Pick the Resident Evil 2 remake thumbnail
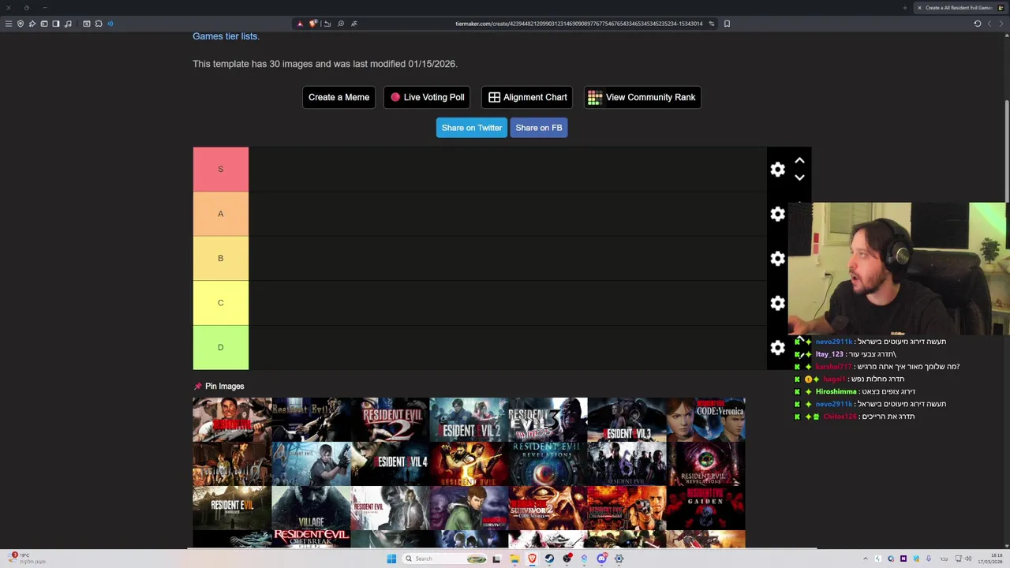Screen dimensions: 1010x568 point(469,420)
